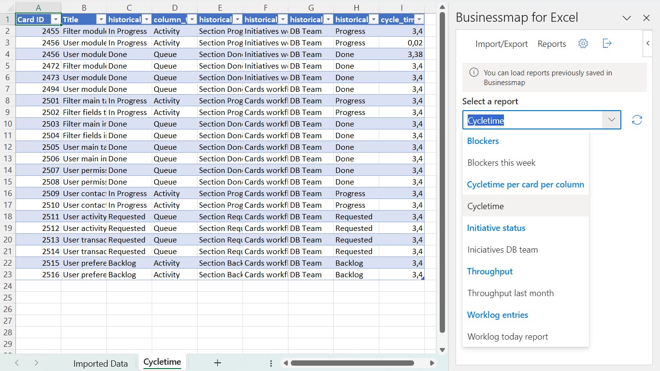This screenshot has height=371, width=660.
Task: Select Card ID 2472 cell
Action: click(39, 66)
